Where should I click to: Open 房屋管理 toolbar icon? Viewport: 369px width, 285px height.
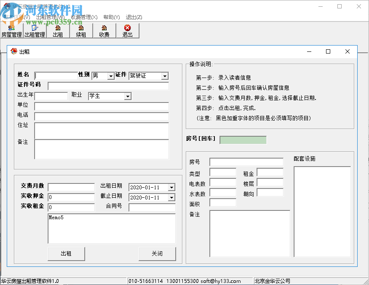pyautogui.click(x=11, y=31)
